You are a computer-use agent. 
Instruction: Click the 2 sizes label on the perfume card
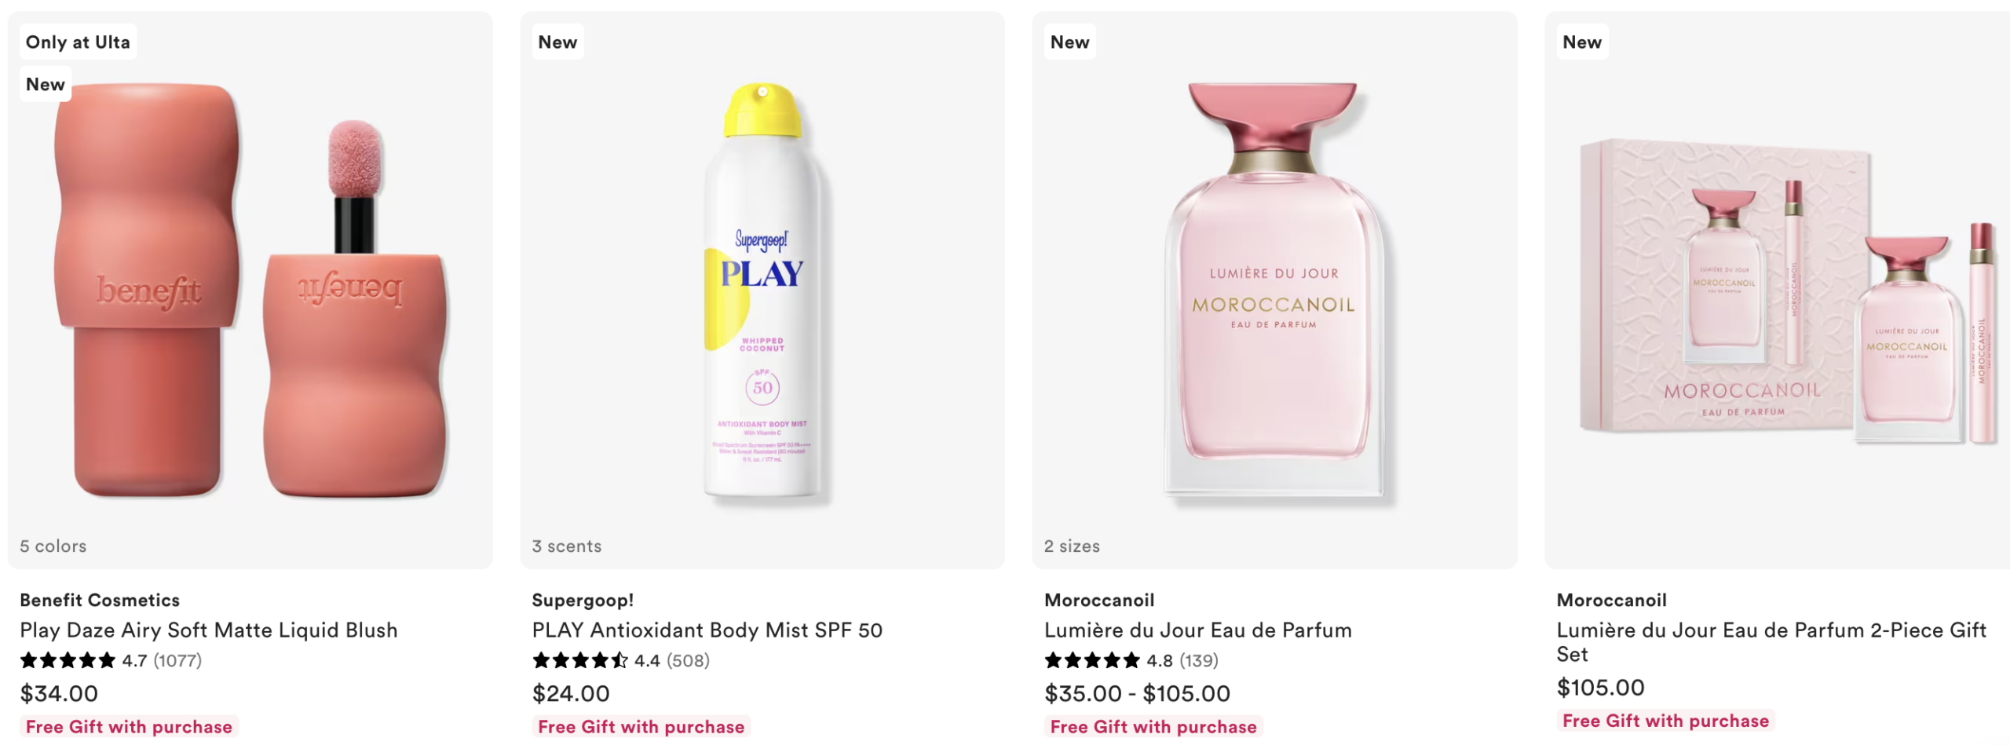click(1072, 546)
